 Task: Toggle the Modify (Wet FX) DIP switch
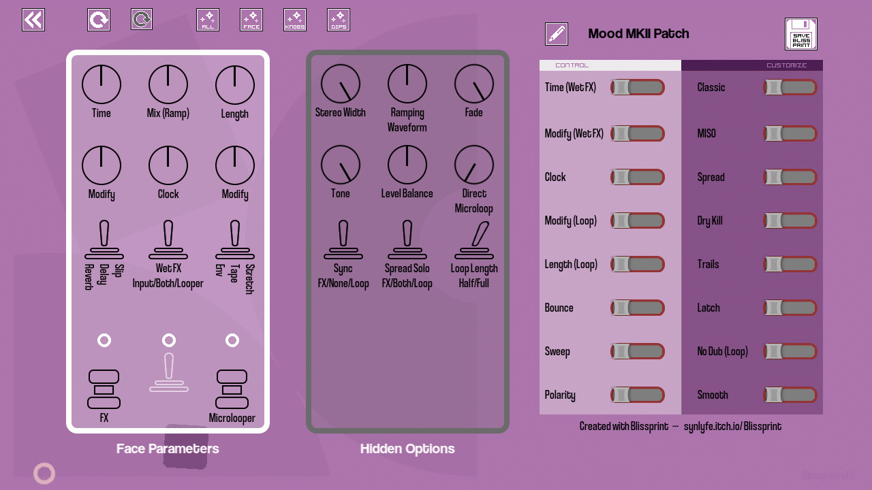[638, 133]
